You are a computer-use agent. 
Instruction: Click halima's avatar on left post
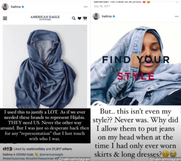5,7
